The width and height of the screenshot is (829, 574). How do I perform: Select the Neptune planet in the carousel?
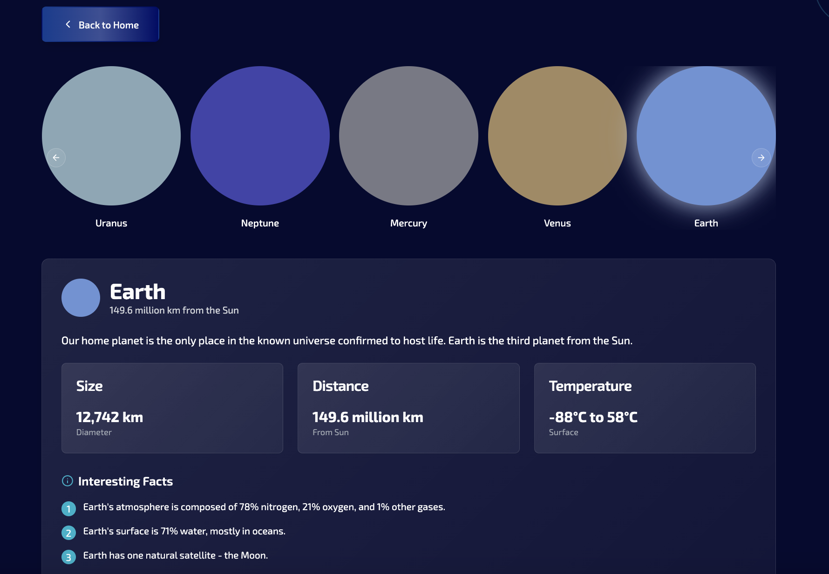[260, 136]
